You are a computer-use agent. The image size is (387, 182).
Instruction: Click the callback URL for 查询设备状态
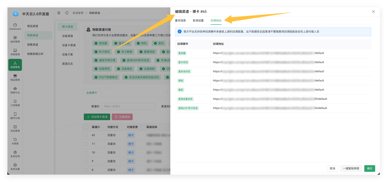pos(270,99)
